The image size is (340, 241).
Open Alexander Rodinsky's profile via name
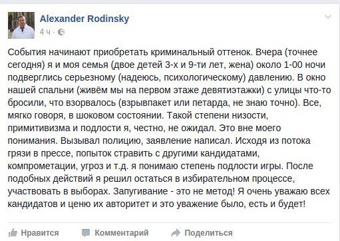[x=85, y=19]
